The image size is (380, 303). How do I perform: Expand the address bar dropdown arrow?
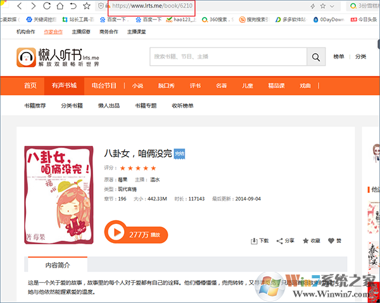click(x=331, y=6)
